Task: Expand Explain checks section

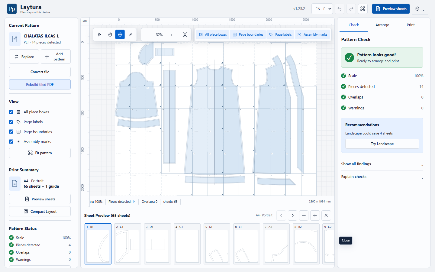Action: [x=382, y=177]
